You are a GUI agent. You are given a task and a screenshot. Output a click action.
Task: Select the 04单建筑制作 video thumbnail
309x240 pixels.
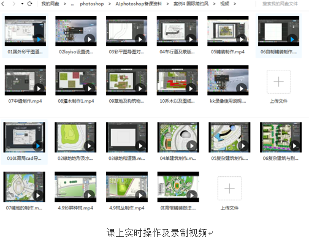[178, 137]
